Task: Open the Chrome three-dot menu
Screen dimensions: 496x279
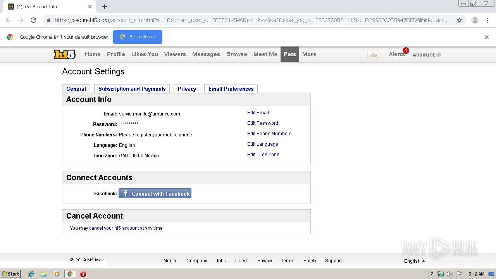Action: click(487, 20)
